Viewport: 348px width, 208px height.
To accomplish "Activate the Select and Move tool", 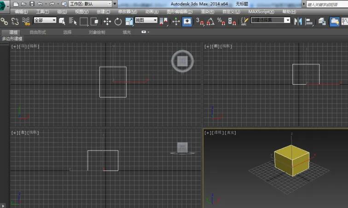I will (x=107, y=21).
